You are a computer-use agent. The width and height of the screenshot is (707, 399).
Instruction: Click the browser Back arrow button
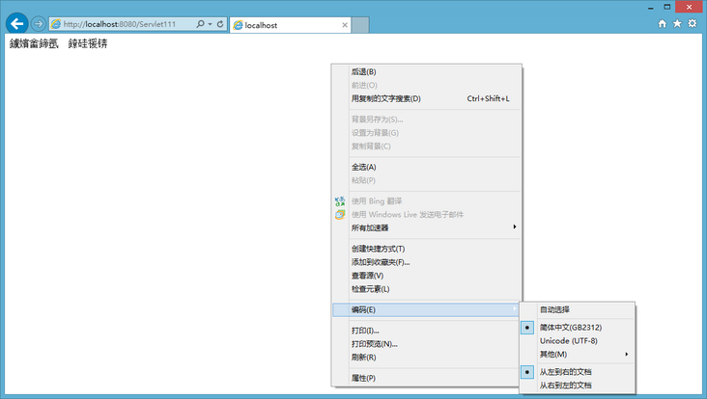coord(17,23)
